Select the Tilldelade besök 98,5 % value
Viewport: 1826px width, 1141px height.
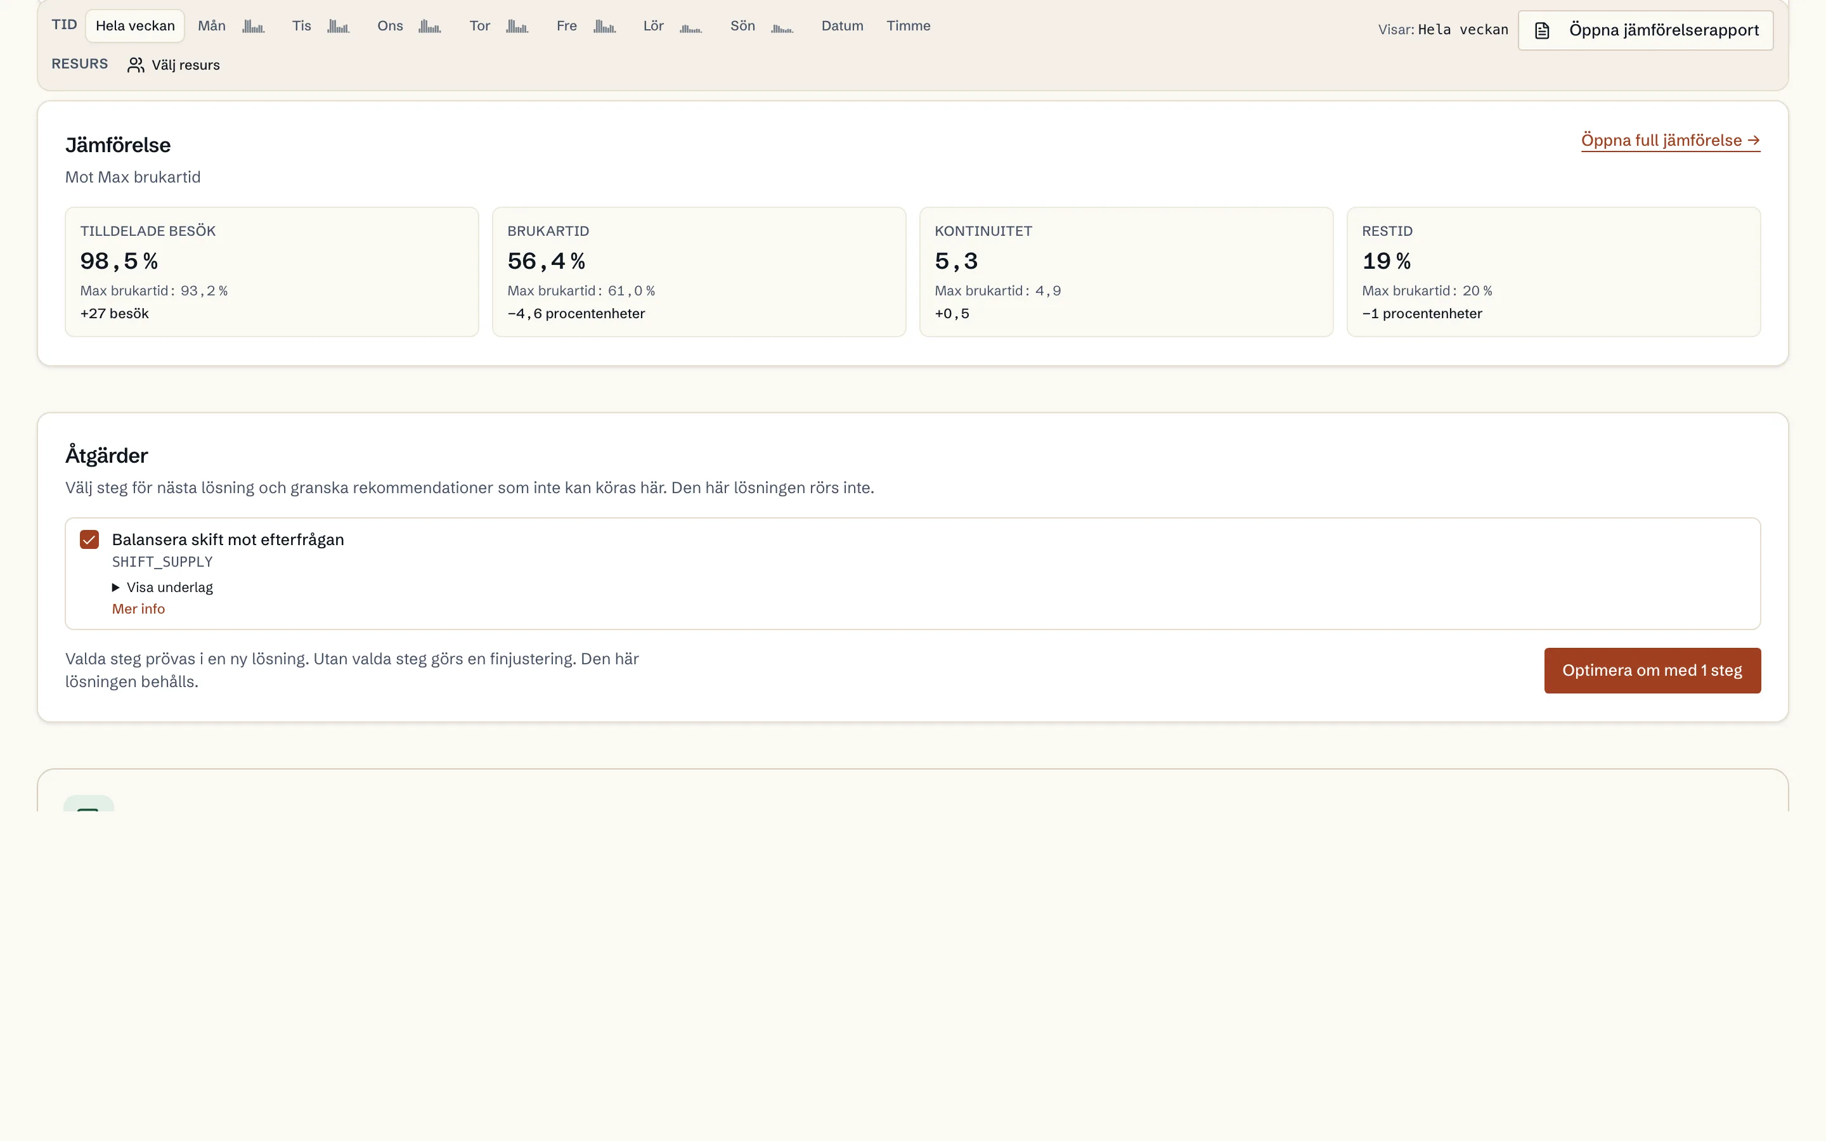pos(119,261)
